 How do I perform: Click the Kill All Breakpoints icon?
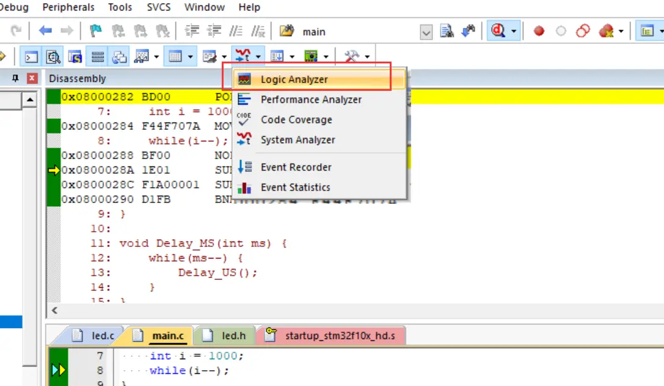606,31
